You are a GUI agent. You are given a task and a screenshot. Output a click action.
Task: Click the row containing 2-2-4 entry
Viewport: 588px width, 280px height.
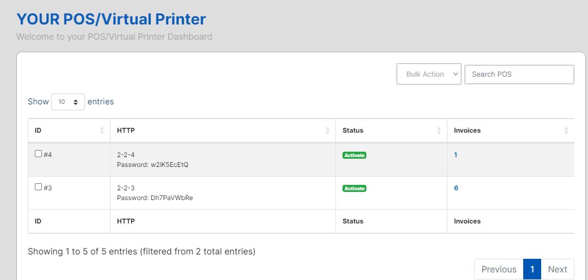pyautogui.click(x=218, y=159)
